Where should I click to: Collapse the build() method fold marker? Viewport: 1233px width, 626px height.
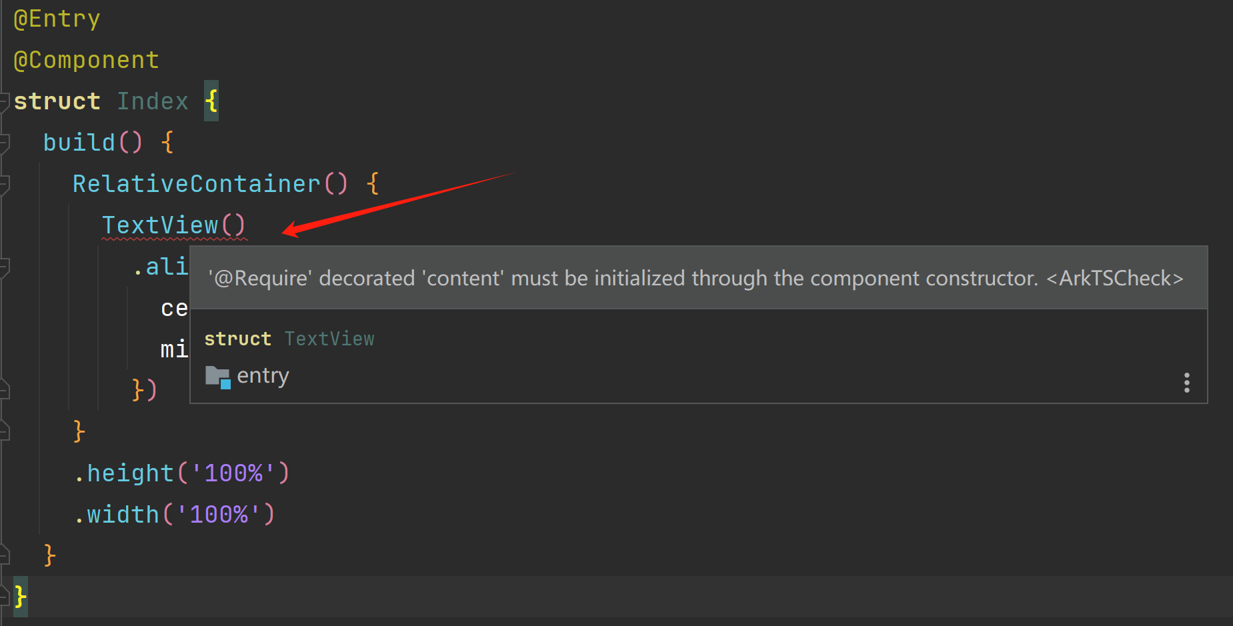point(5,143)
